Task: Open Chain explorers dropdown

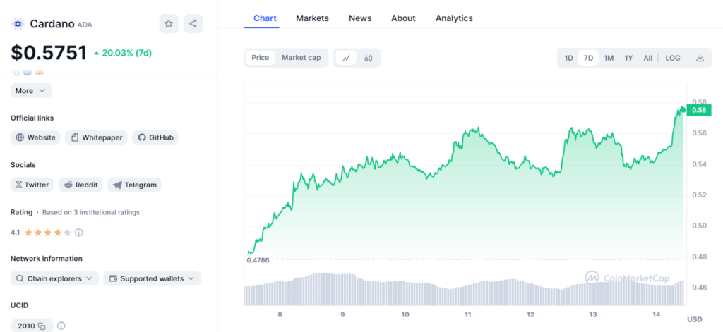Action: point(54,278)
